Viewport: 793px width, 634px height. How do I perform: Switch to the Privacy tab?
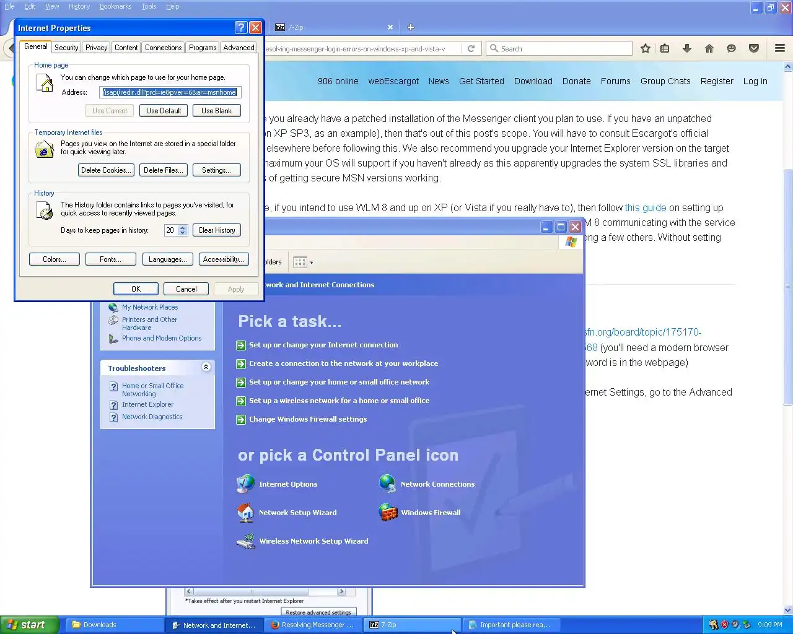point(96,48)
